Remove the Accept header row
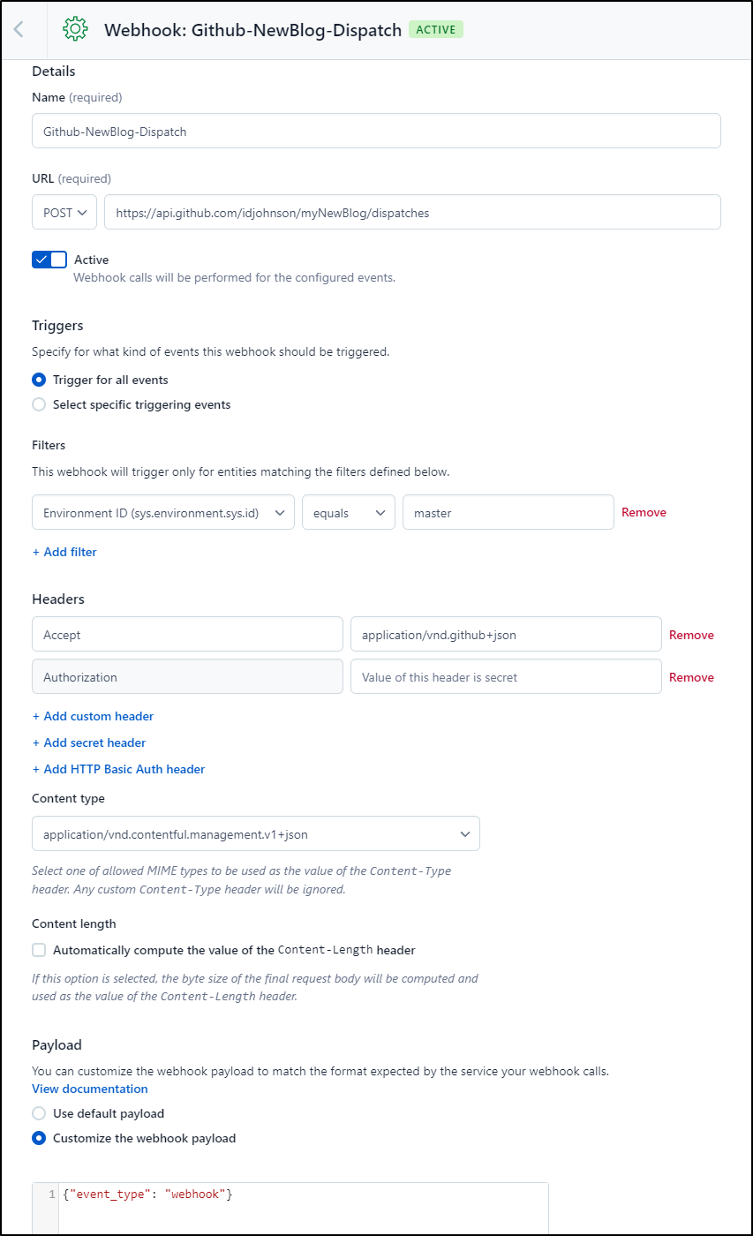Image resolution: width=753 pixels, height=1236 pixels. click(x=691, y=635)
